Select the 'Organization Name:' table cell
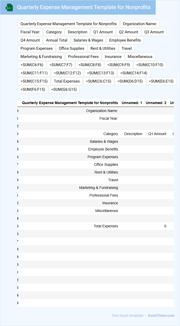The width and height of the screenshot is (180, 326). [102, 111]
